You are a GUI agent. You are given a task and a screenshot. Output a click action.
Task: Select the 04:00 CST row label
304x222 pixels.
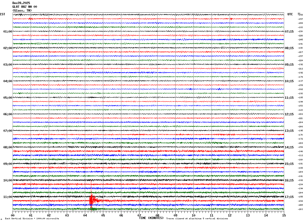(x=8, y=81)
